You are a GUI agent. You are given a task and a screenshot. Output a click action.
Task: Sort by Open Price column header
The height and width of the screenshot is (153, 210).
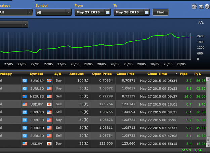point(102,74)
